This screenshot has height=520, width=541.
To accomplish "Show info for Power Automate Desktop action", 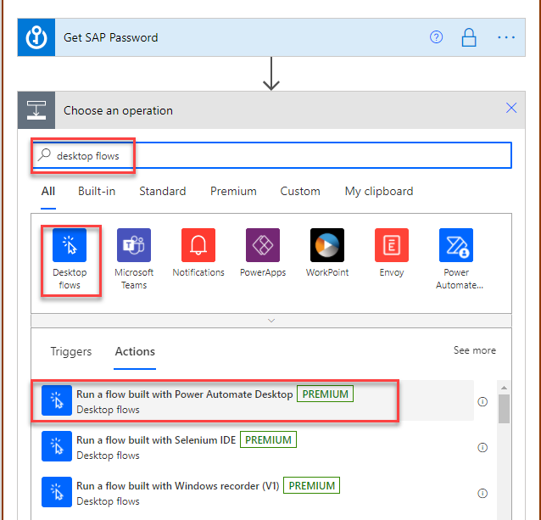I will pos(482,401).
